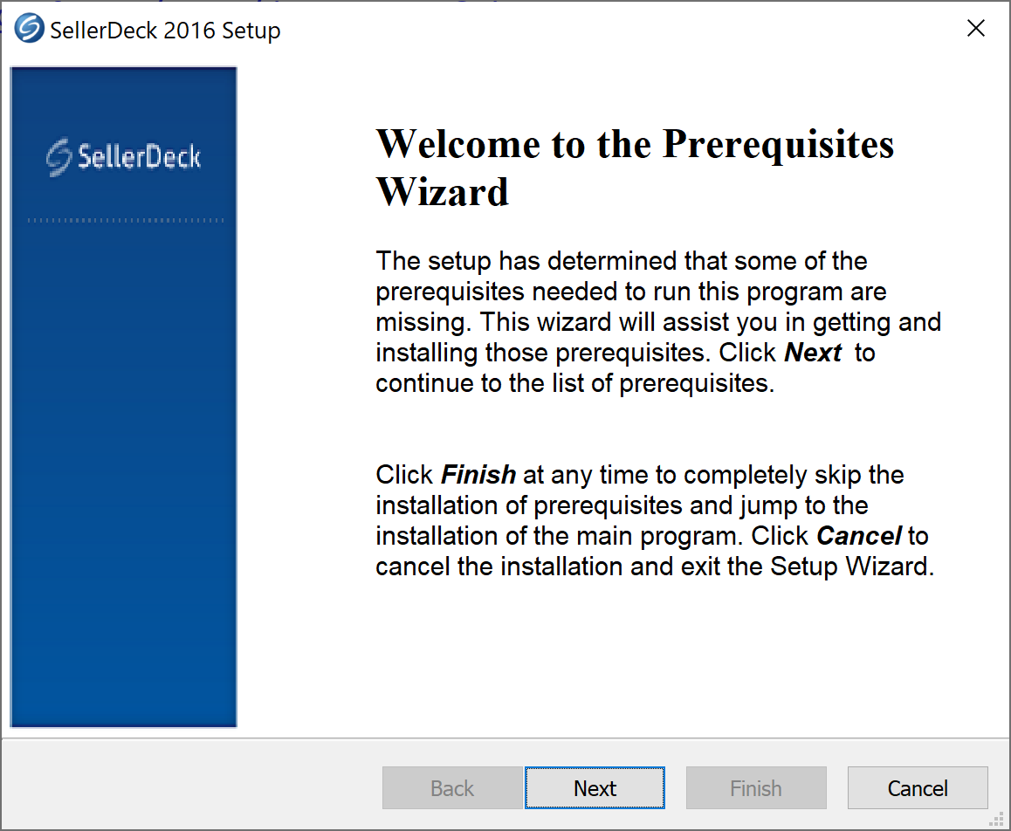Click the SellerDeck icon in the title bar

(29, 30)
